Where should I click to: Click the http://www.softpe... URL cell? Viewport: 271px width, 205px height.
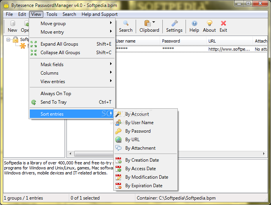point(229,49)
